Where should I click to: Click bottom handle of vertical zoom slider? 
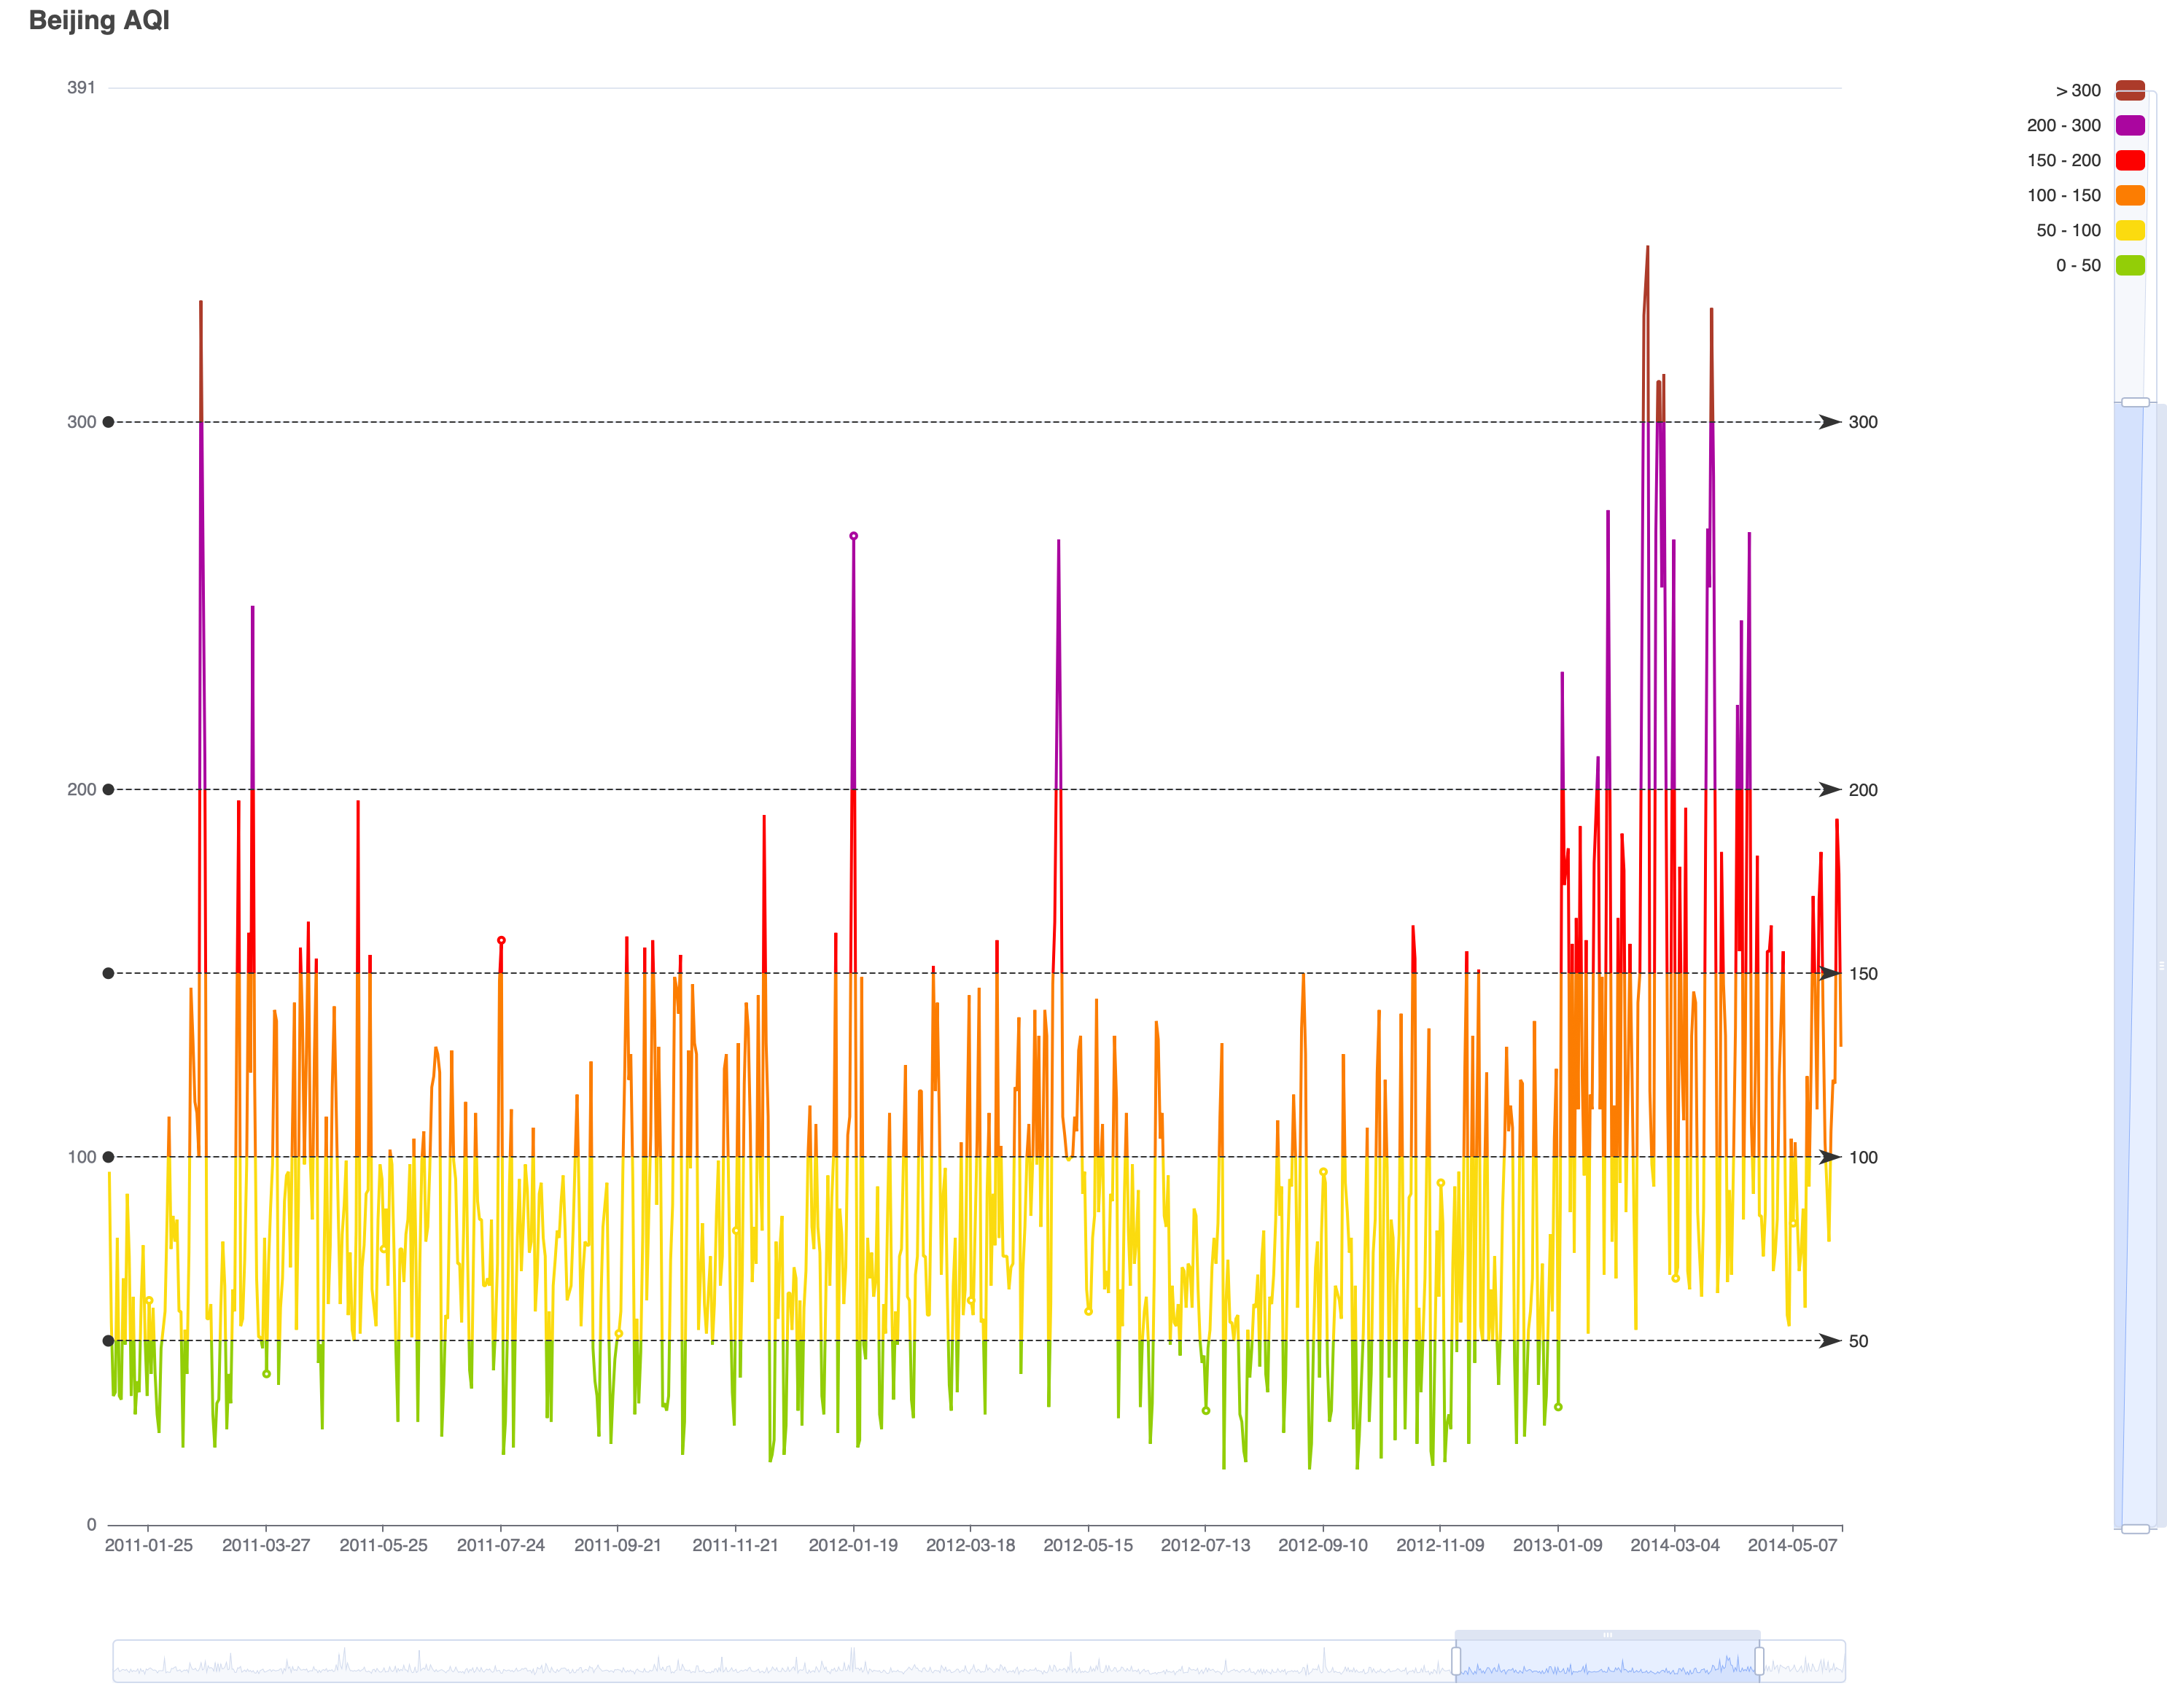(2135, 1529)
